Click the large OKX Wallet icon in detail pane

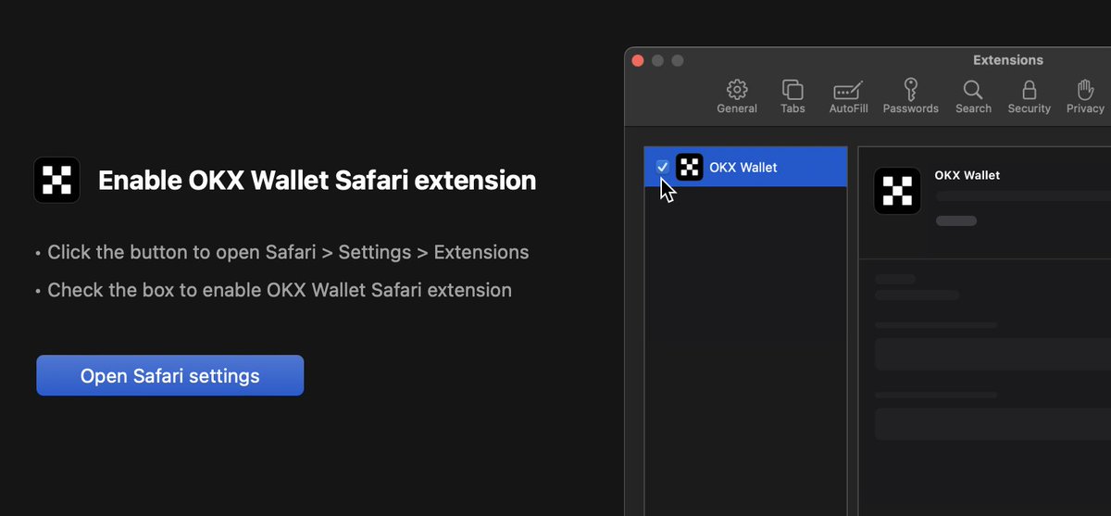point(897,191)
